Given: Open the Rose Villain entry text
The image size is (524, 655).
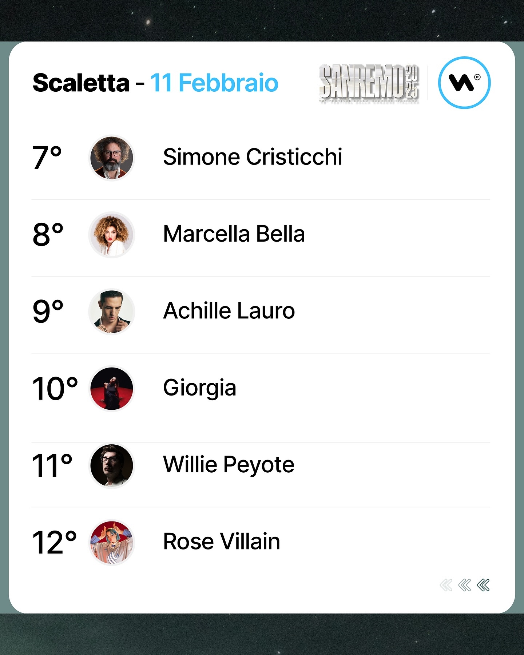Looking at the screenshot, I should click(222, 541).
